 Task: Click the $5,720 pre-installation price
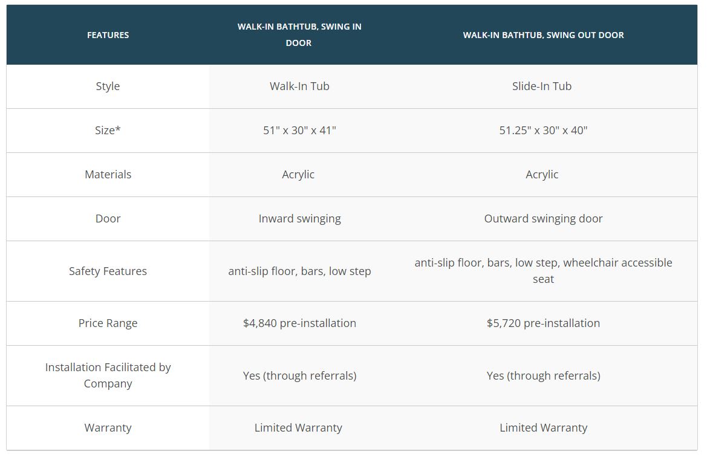(543, 323)
